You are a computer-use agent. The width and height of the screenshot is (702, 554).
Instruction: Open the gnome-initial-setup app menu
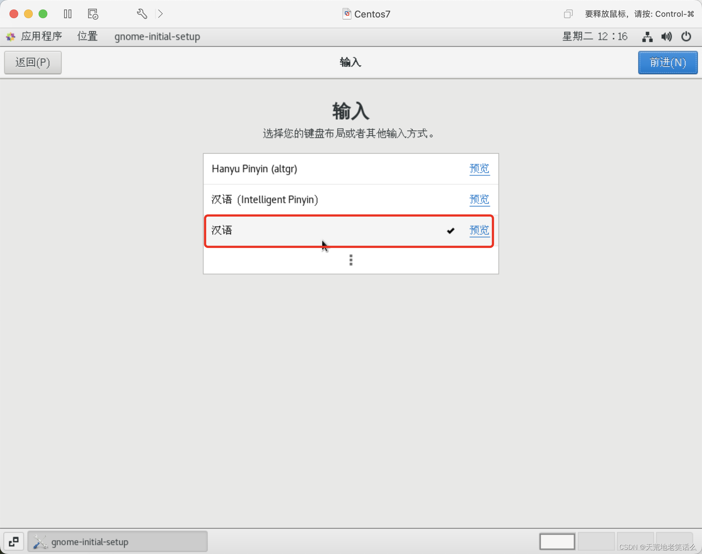tap(157, 36)
